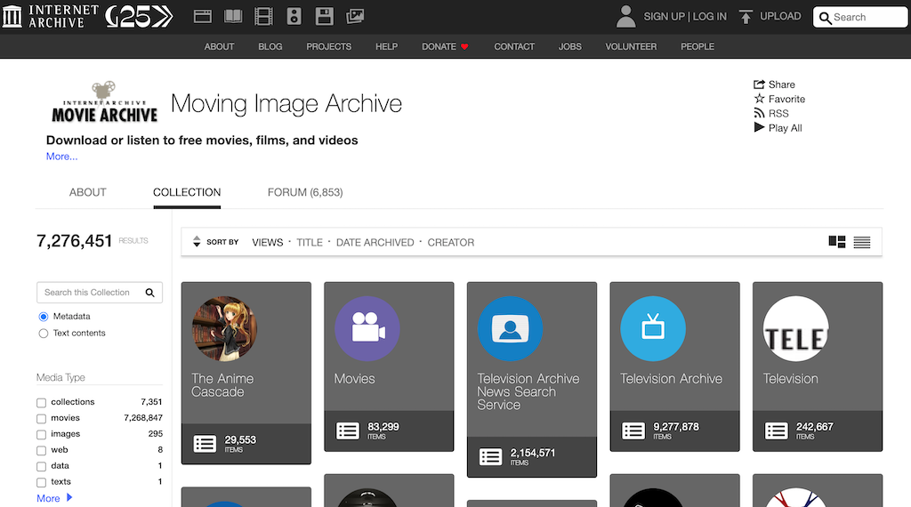Screen dimensions: 911x507
Task: Check the images media type box
Action: [41, 434]
